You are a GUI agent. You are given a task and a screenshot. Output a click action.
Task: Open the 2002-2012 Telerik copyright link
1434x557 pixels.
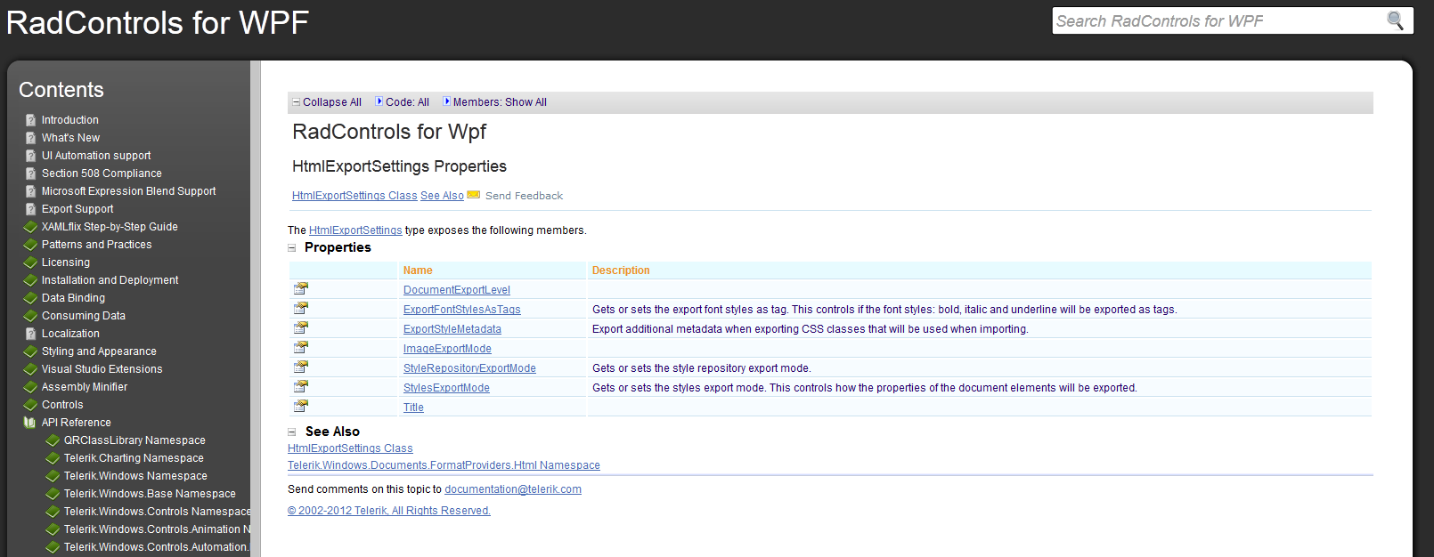pos(389,511)
